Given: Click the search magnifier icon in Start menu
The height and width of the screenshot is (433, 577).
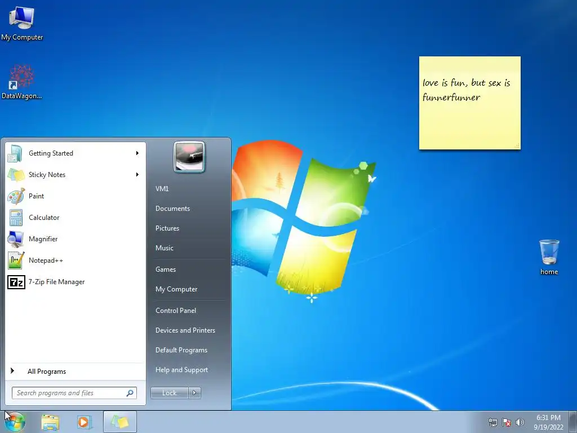Looking at the screenshot, I should pyautogui.click(x=130, y=393).
